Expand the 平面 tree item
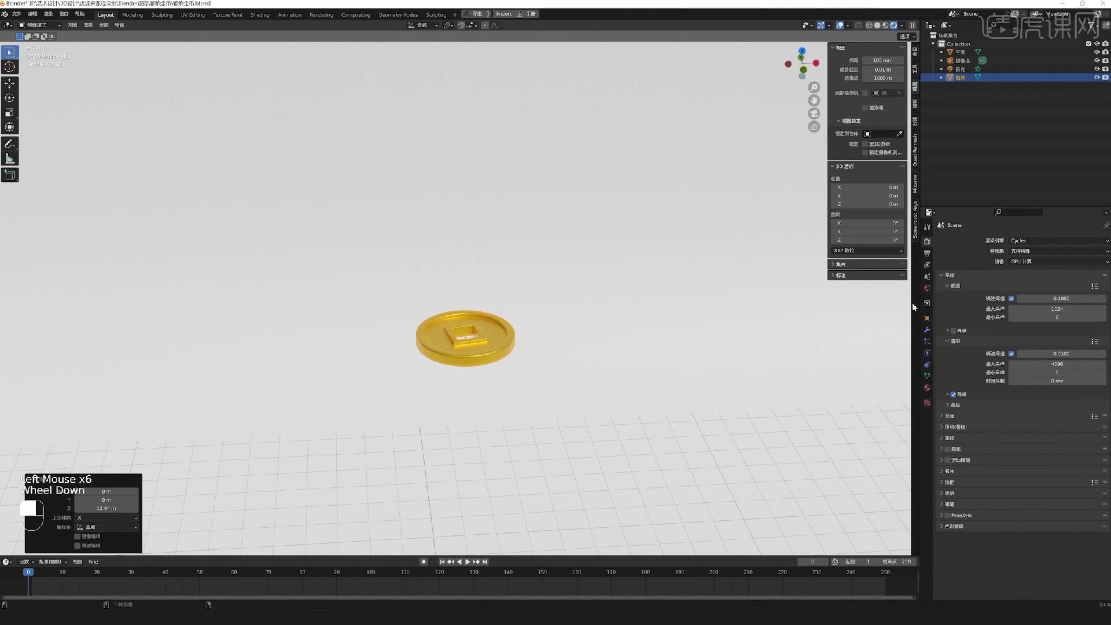Viewport: 1111px width, 625px height. [x=941, y=52]
